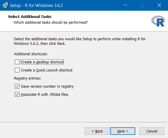Click 'Associate R with .RData files' label
This screenshot has width=168, height=138.
pyautogui.click(x=45, y=95)
